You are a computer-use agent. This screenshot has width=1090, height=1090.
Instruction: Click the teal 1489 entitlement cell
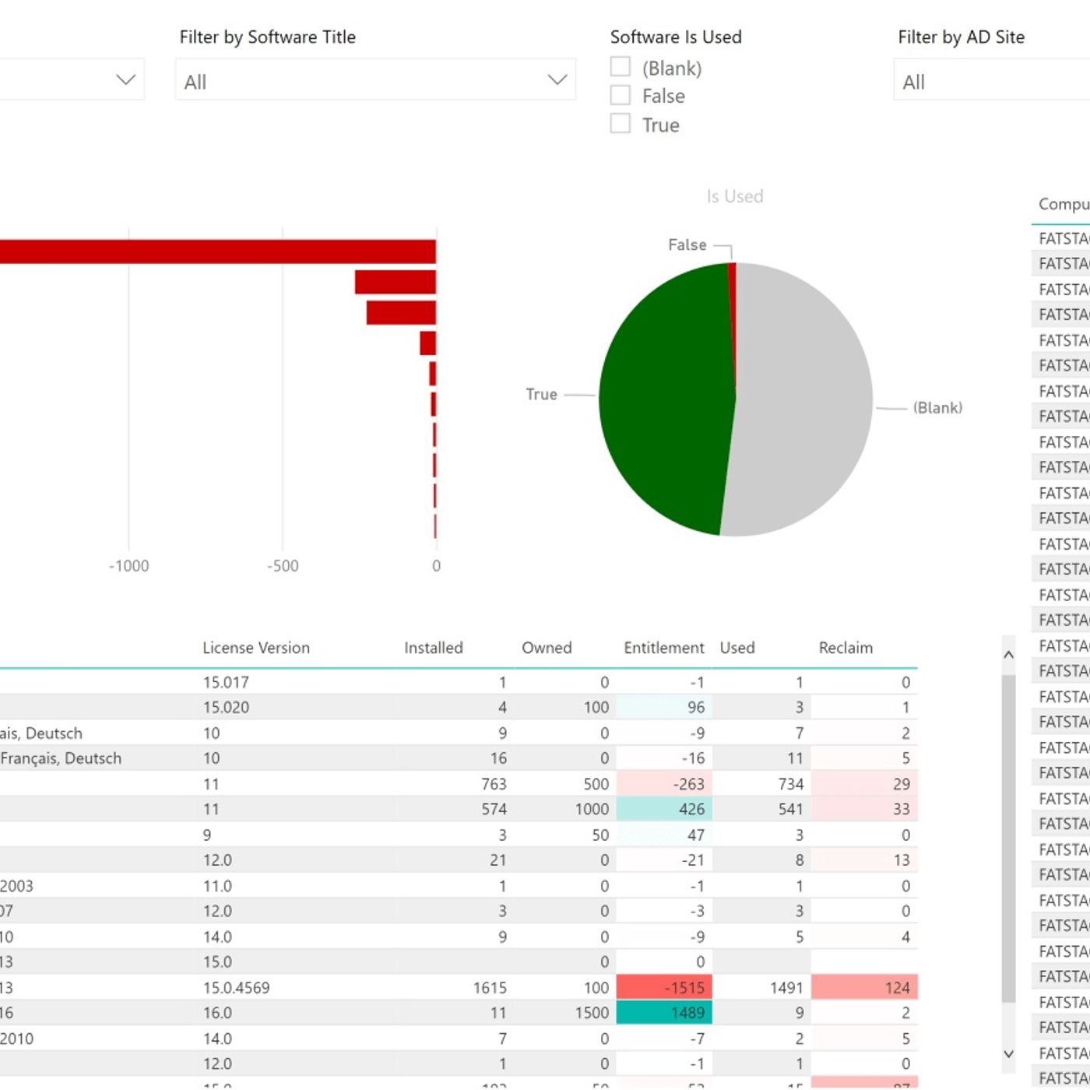(x=664, y=1013)
